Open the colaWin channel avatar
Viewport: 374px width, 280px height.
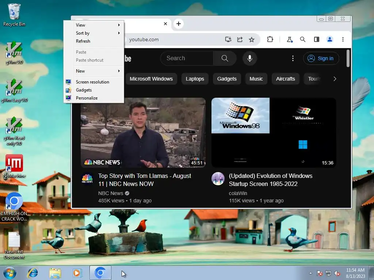(218, 179)
